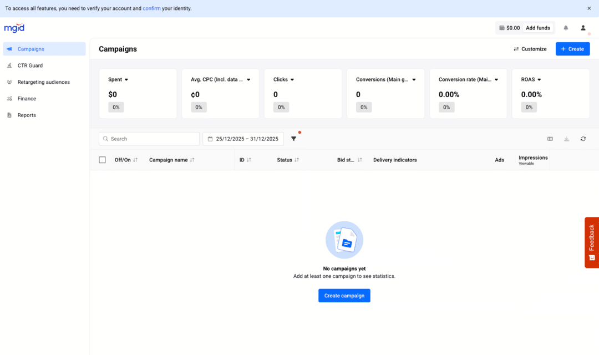Go to Retargeting audiences section

tap(43, 82)
